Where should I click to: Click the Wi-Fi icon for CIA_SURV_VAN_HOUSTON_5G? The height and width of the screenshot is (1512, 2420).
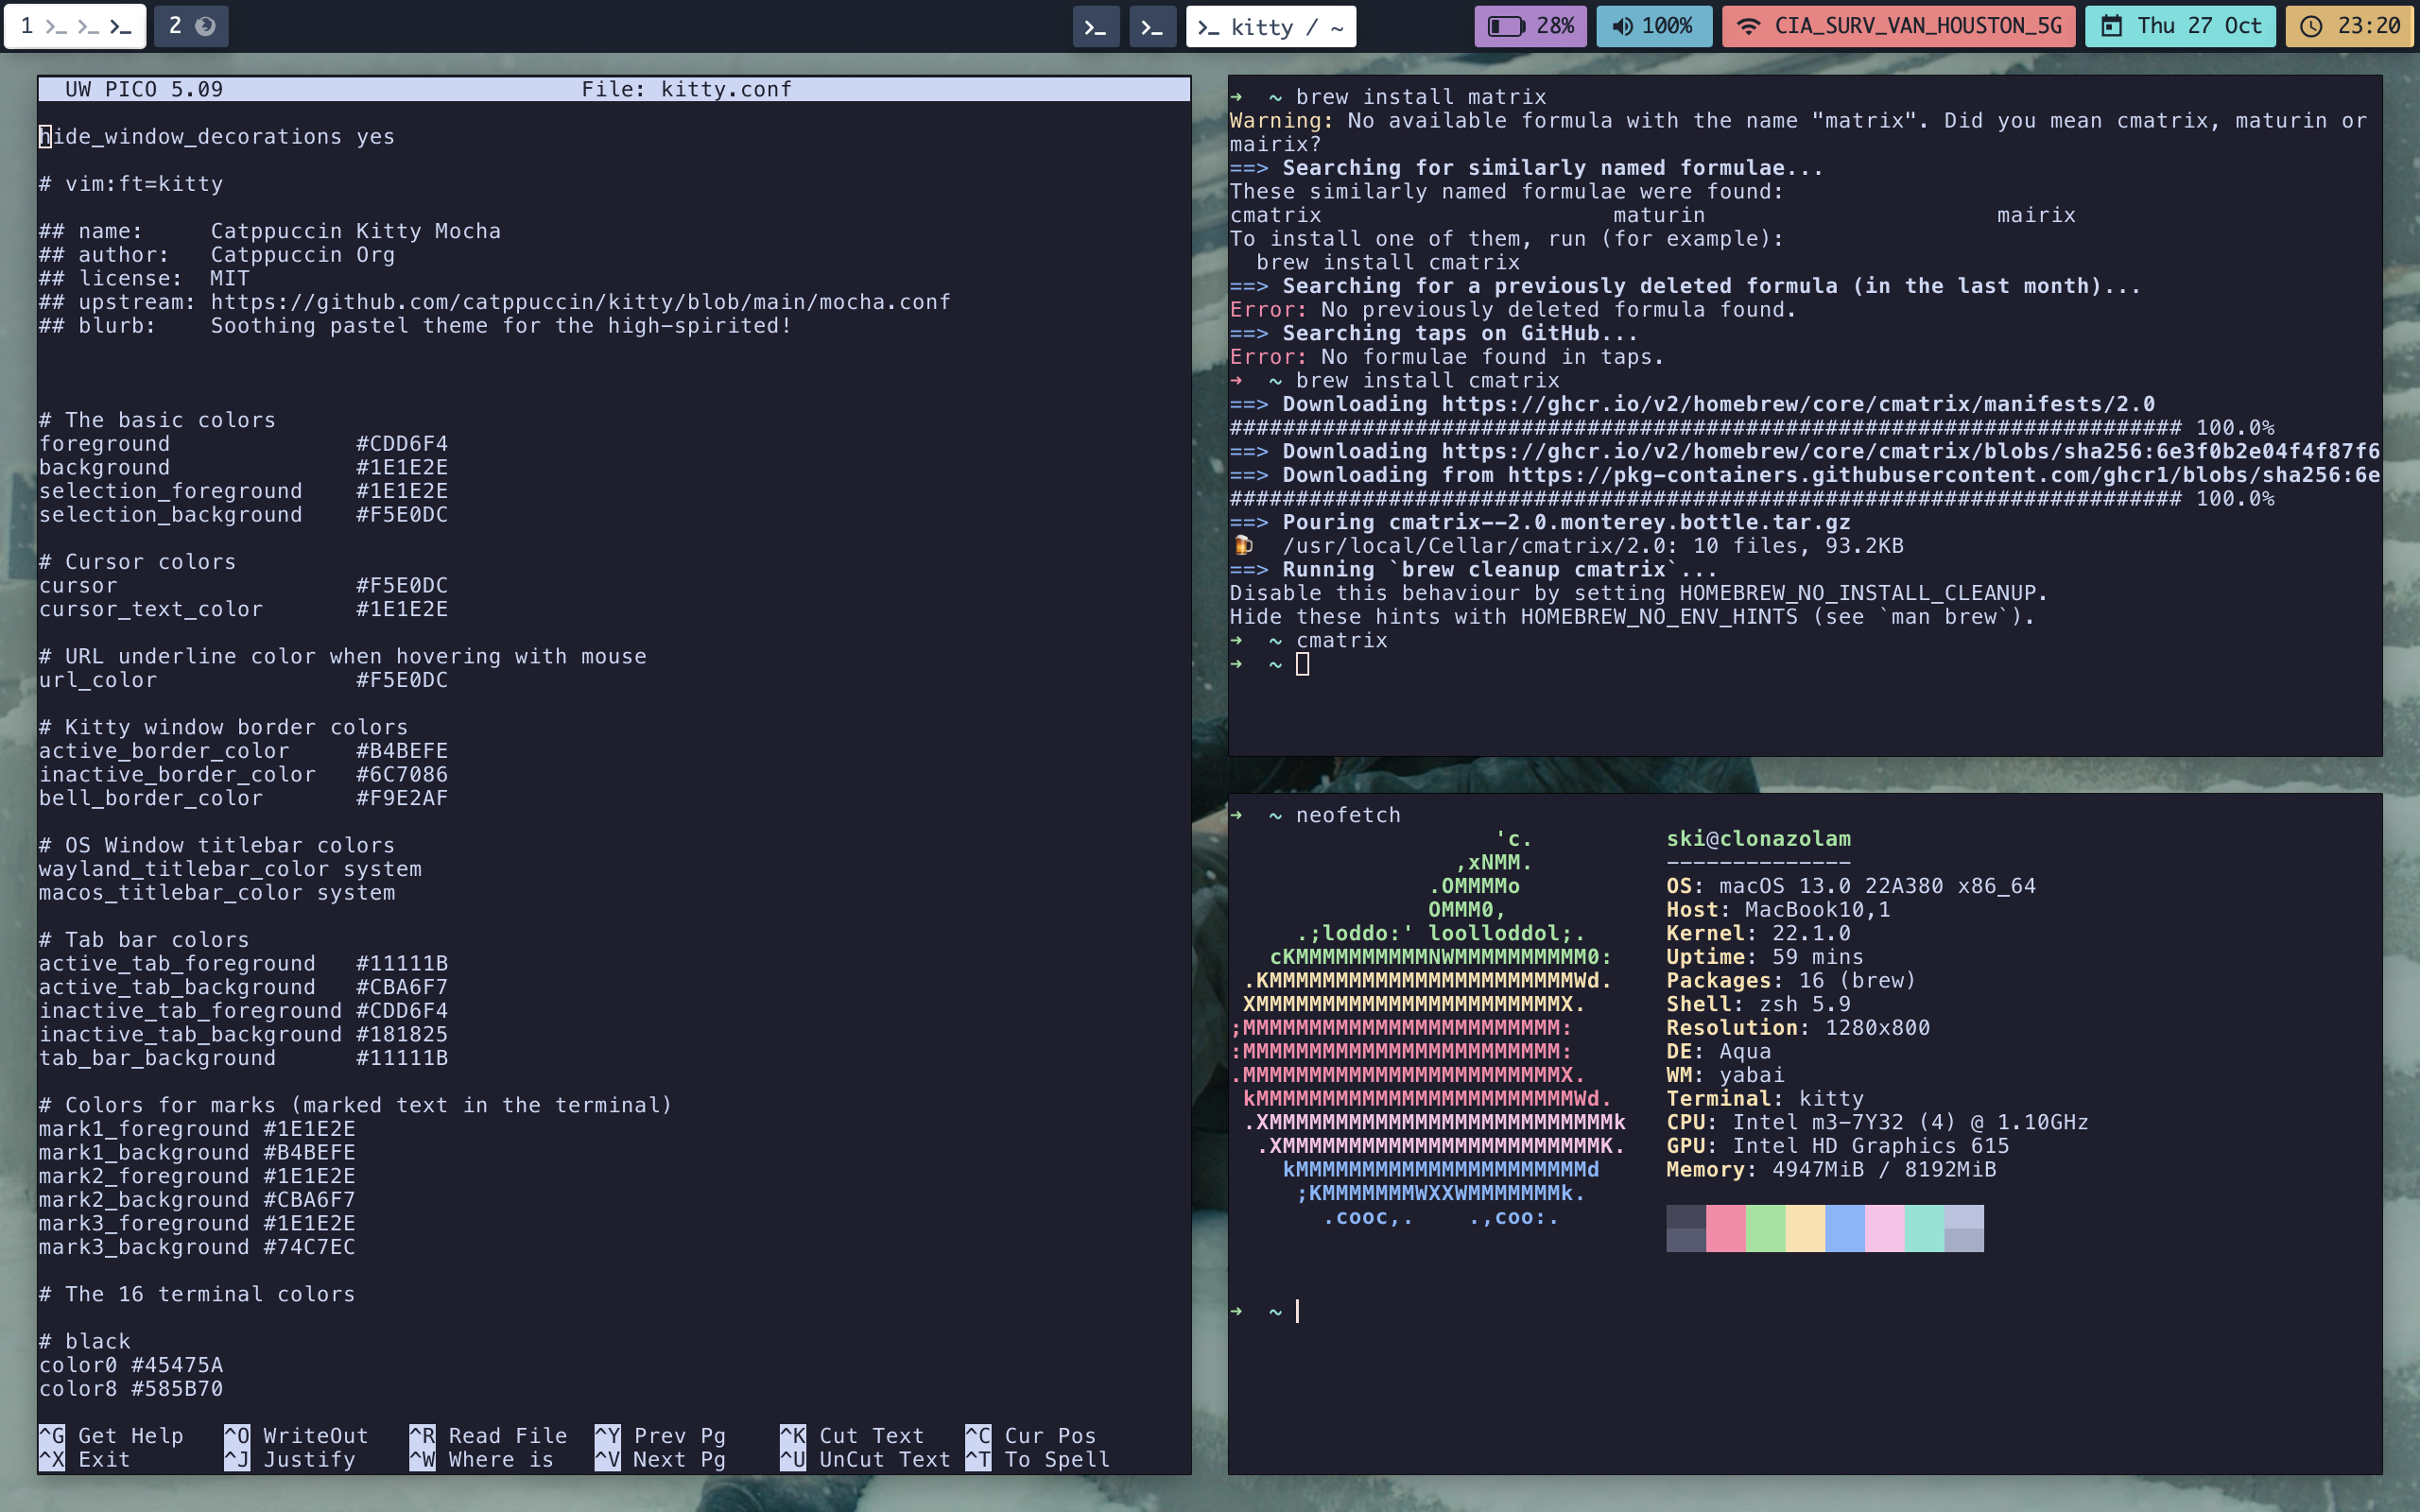click(1750, 26)
